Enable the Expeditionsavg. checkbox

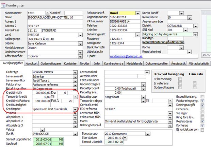click(203, 96)
